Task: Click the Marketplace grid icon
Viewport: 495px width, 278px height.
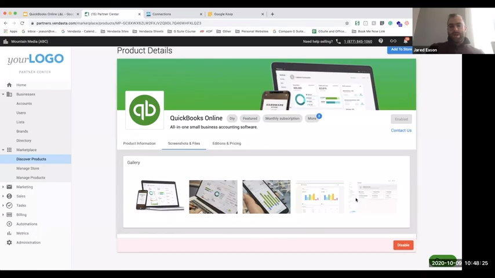Action: pos(9,150)
